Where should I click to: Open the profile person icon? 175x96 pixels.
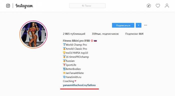tap(167, 6)
